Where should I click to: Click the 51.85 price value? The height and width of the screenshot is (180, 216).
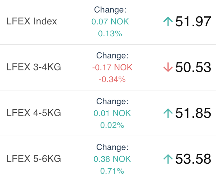pyautogui.click(x=193, y=113)
